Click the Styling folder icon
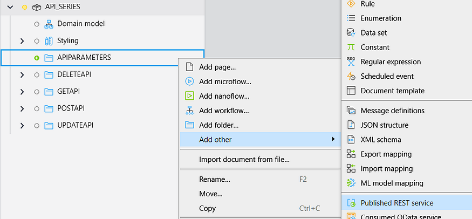Screen dimensions: 472x219 click(x=49, y=41)
